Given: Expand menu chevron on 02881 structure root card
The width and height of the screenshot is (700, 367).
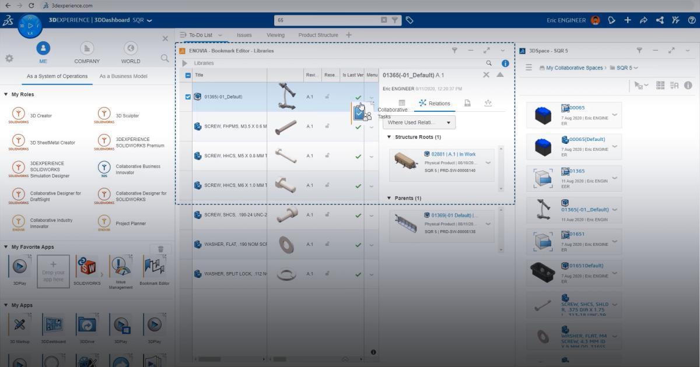Looking at the screenshot, I should click(x=488, y=163).
